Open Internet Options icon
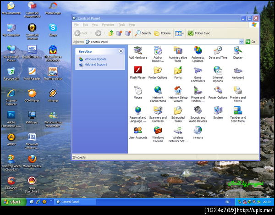The image size is (275, 215). (218, 74)
